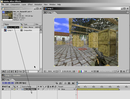Viewport: 130px width, 99px height.
Task: Click the 8 bpc color depth button
Action: (20, 71)
